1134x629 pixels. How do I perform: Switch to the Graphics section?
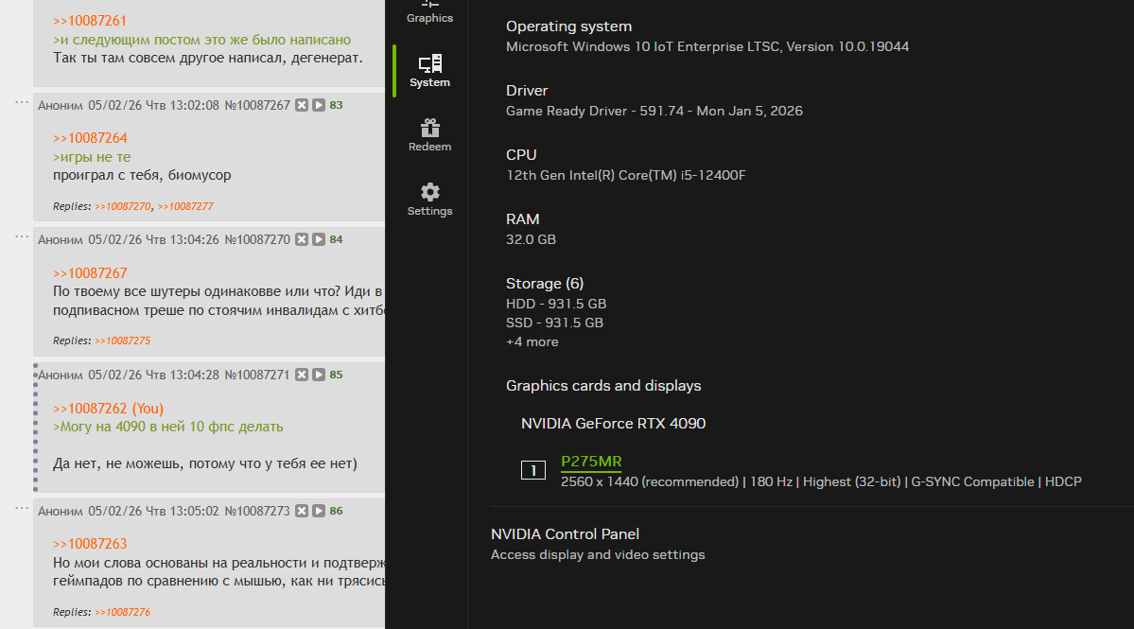point(429,13)
